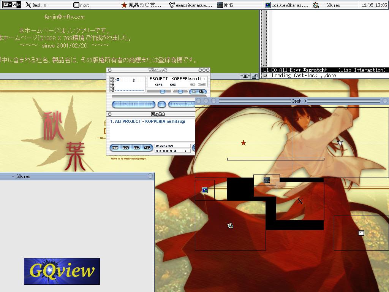389x292 pixels.
Task: Click the Desk 0 pager title bar
Action: pyautogui.click(x=292, y=101)
